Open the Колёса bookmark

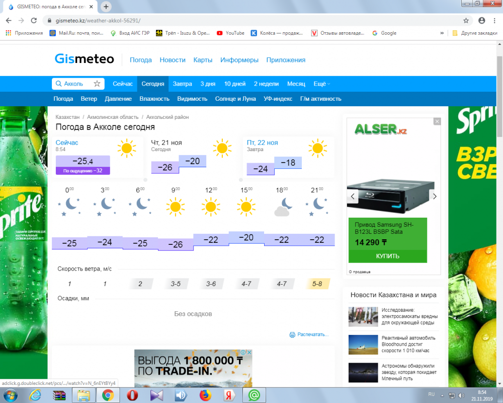[277, 33]
